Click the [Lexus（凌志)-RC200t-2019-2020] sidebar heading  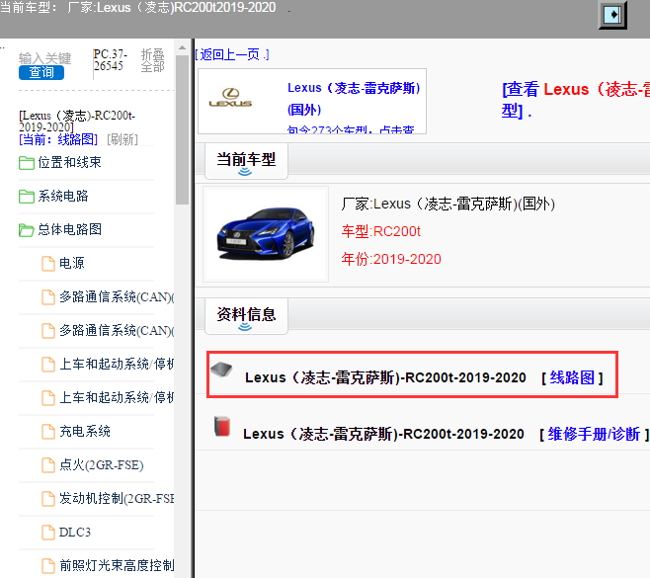77,122
